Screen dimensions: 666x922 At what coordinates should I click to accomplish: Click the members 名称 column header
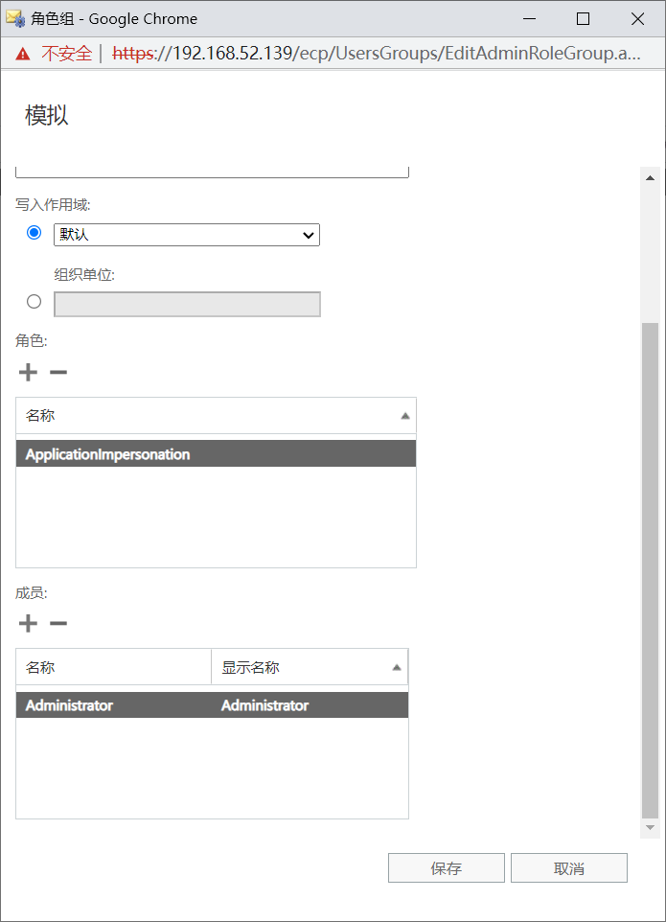coord(113,667)
